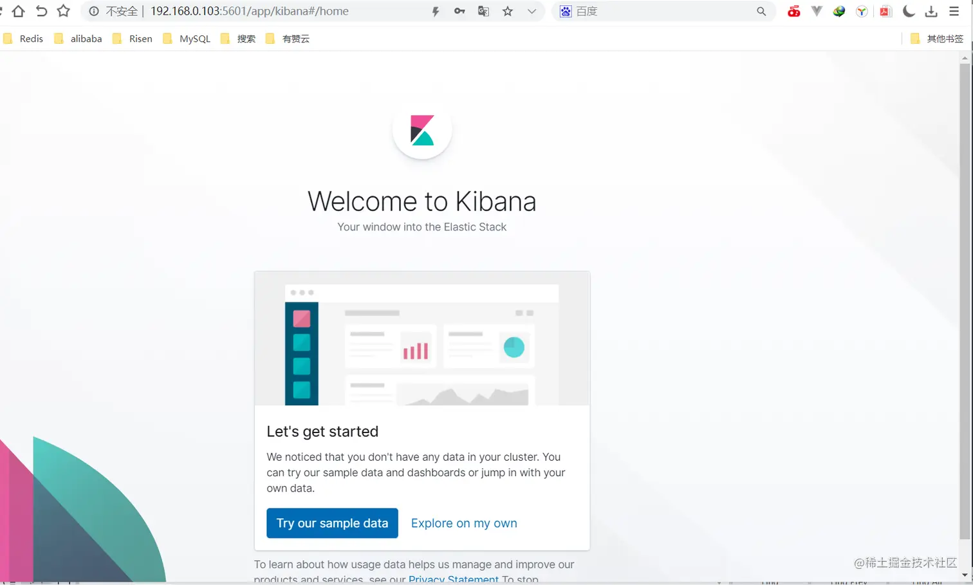Expand the address bar dropdown chevron
The width and height of the screenshot is (973, 585).
[532, 12]
